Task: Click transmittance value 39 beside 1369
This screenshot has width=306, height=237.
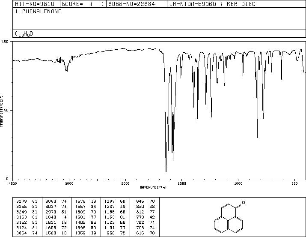Action: tap(93, 233)
